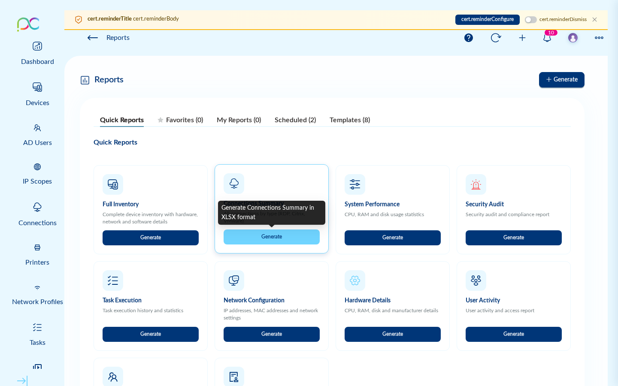Click the Quick Reports section heading
The height and width of the screenshot is (386, 618).
pyautogui.click(x=115, y=142)
